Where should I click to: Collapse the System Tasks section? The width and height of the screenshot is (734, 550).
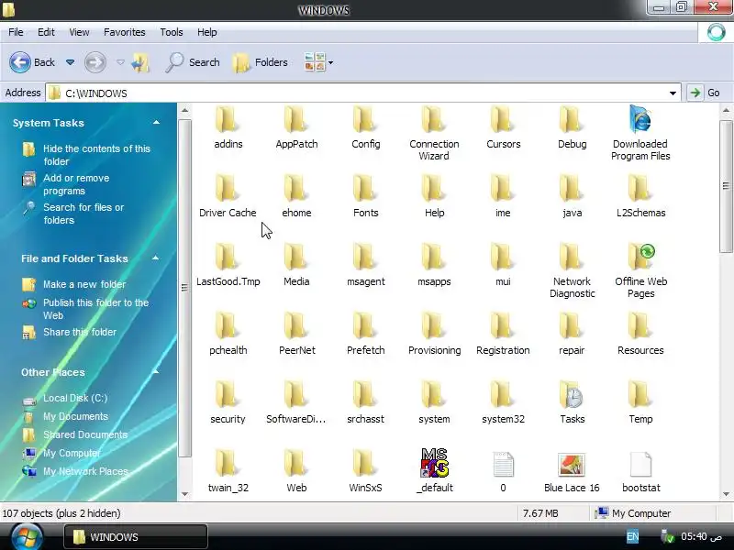(x=156, y=123)
